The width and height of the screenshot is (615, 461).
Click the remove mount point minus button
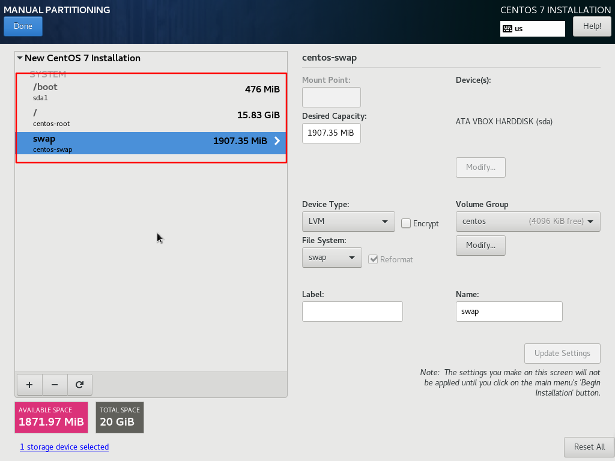coord(55,385)
